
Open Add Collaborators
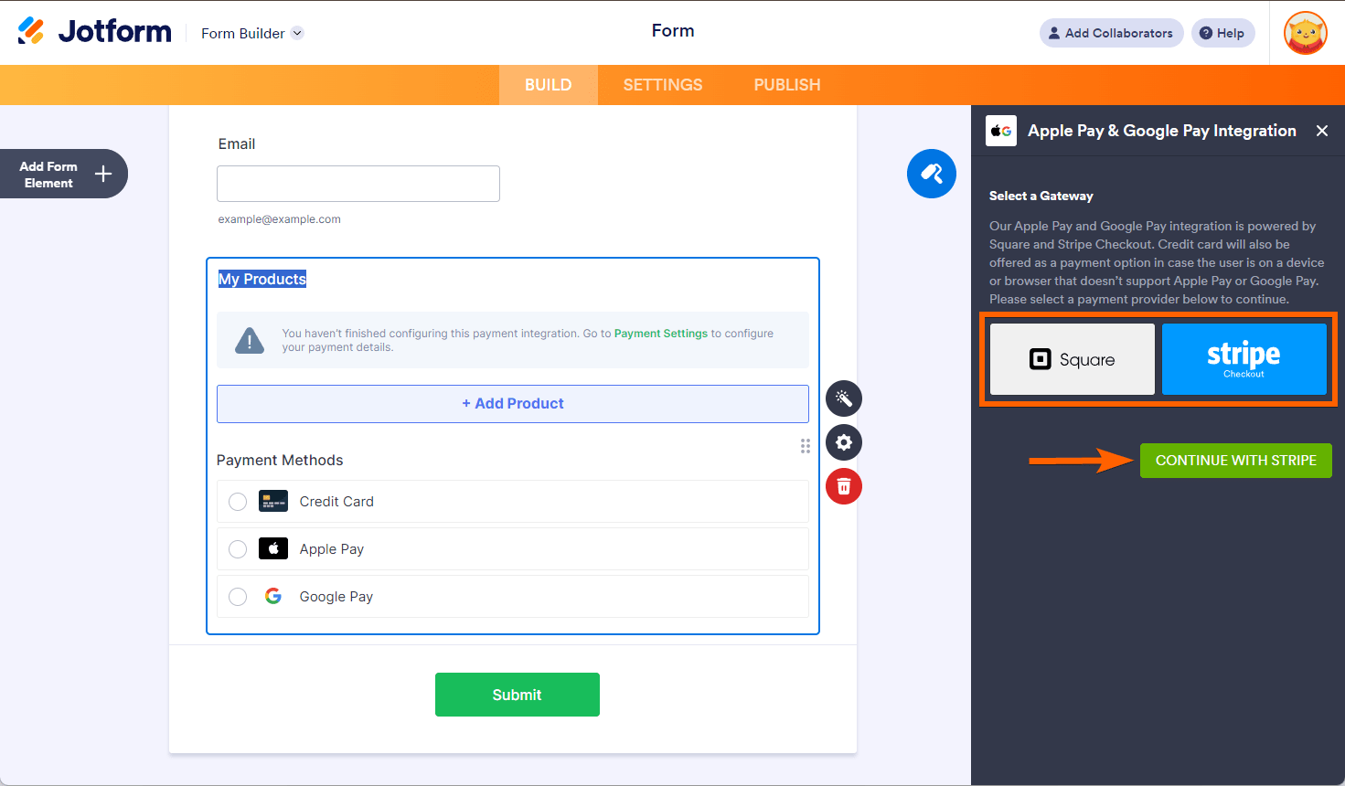click(x=1112, y=33)
